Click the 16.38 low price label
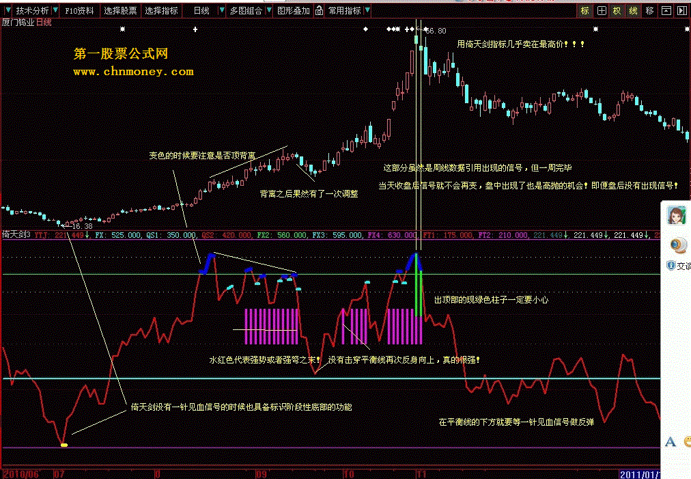 [82, 225]
